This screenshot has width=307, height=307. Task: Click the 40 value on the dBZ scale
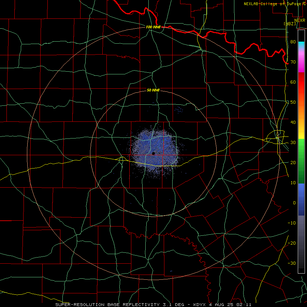tap(293, 122)
